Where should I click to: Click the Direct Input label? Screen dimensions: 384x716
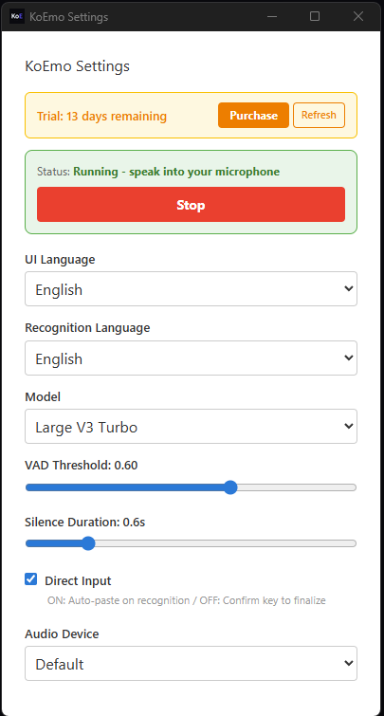[78, 581]
